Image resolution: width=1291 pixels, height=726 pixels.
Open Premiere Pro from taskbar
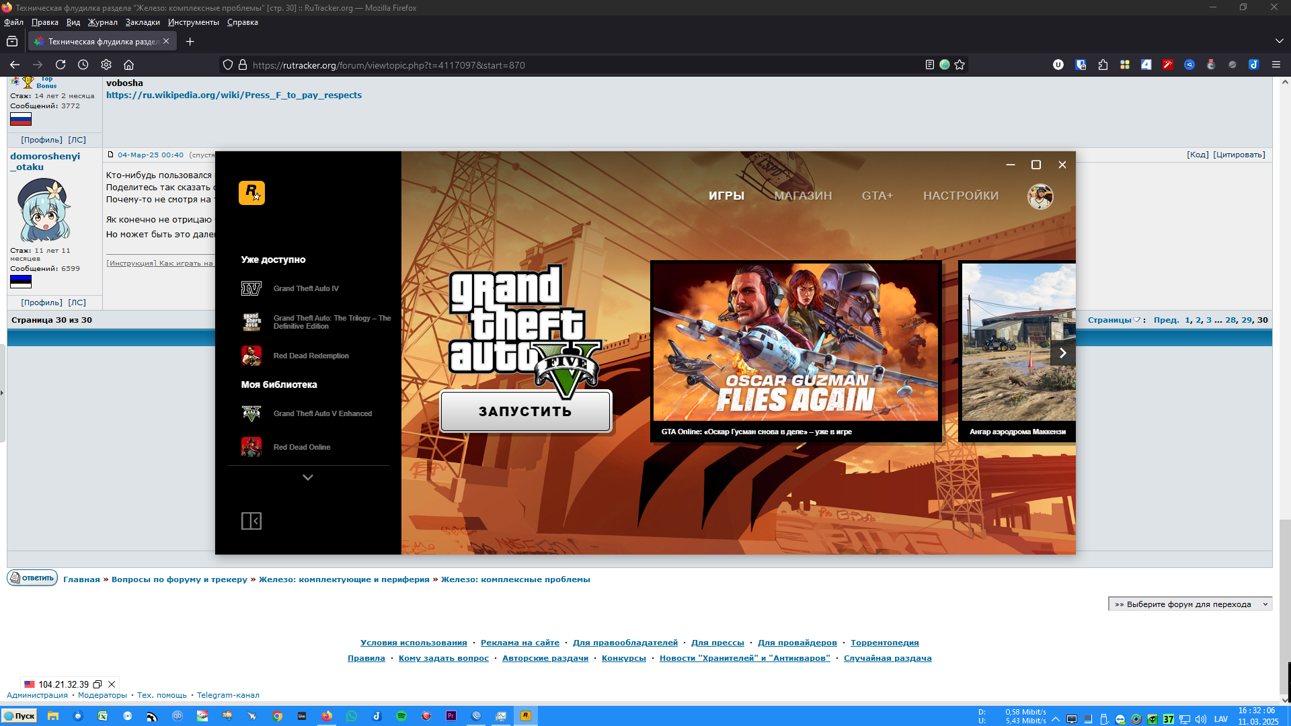coord(451,717)
